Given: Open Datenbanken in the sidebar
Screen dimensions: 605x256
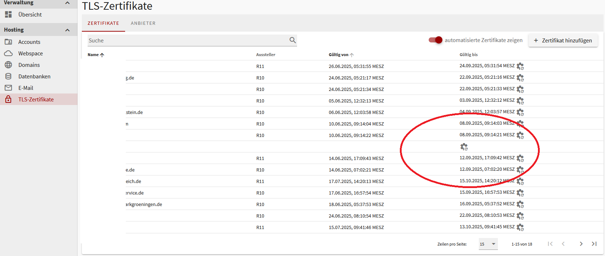Looking at the screenshot, I should [34, 76].
